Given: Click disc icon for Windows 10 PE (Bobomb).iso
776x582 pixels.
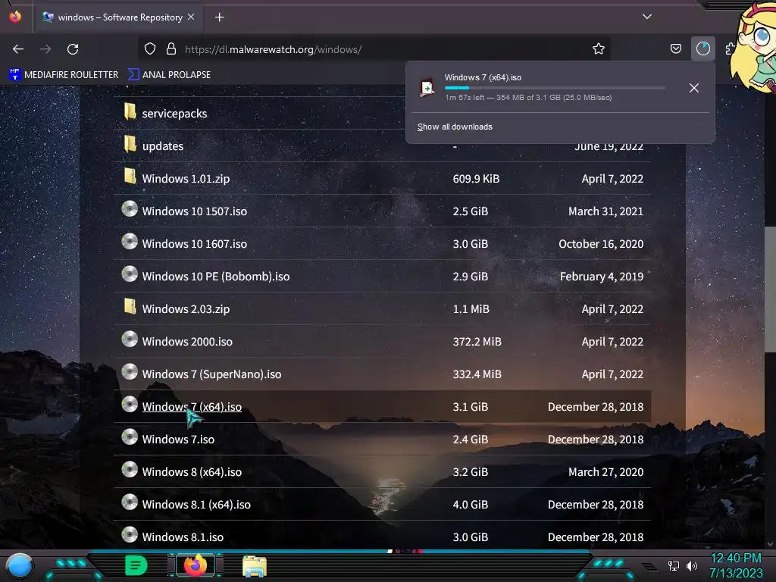Looking at the screenshot, I should point(130,274).
